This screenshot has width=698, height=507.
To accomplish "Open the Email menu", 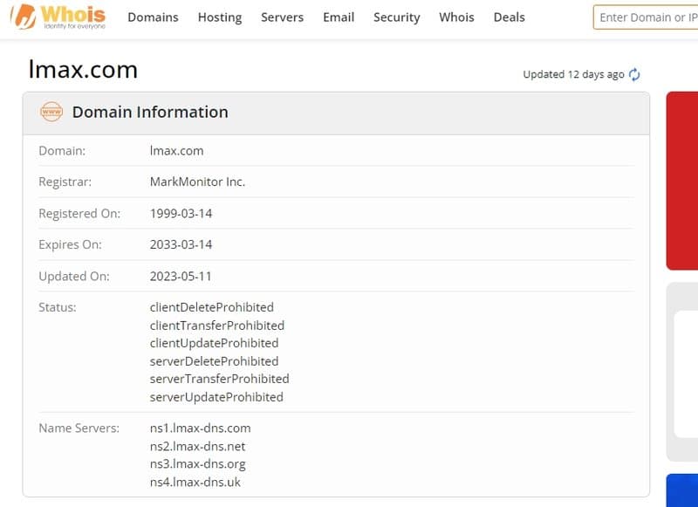I will tap(339, 17).
